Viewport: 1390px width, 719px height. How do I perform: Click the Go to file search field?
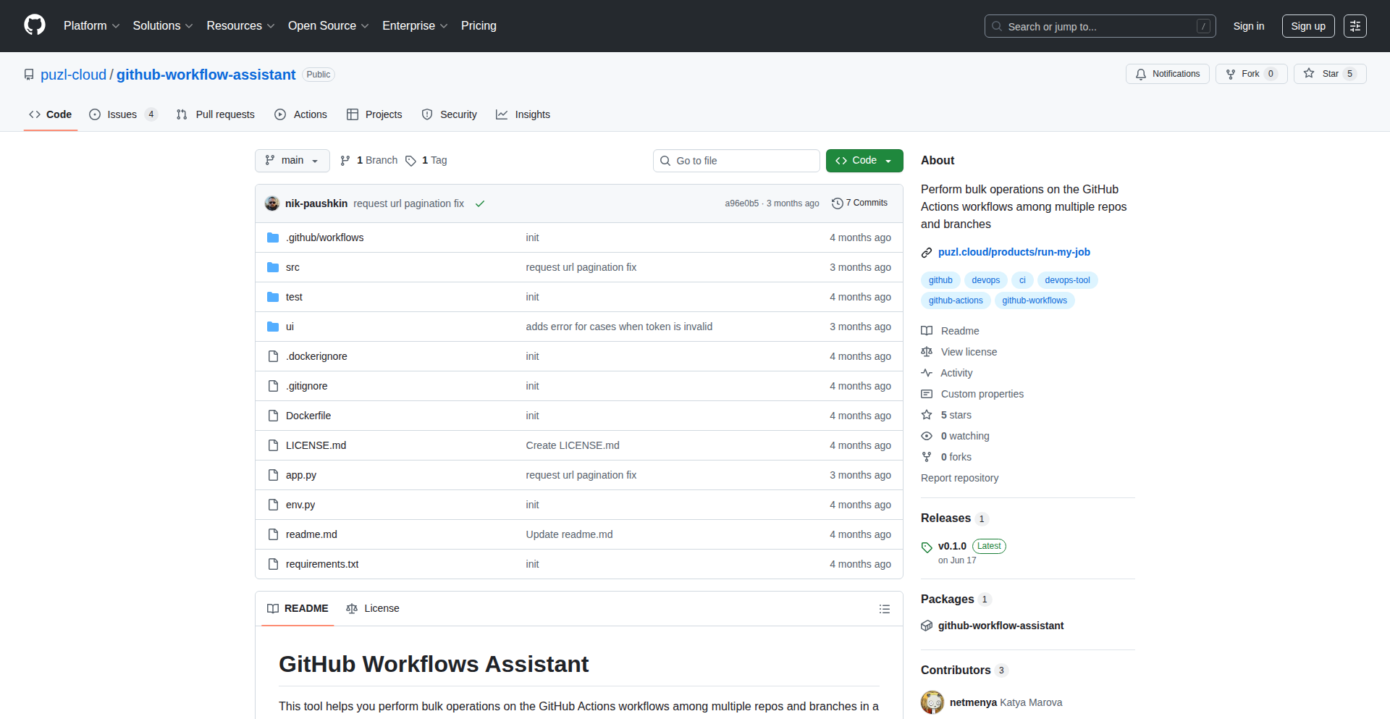click(x=736, y=160)
